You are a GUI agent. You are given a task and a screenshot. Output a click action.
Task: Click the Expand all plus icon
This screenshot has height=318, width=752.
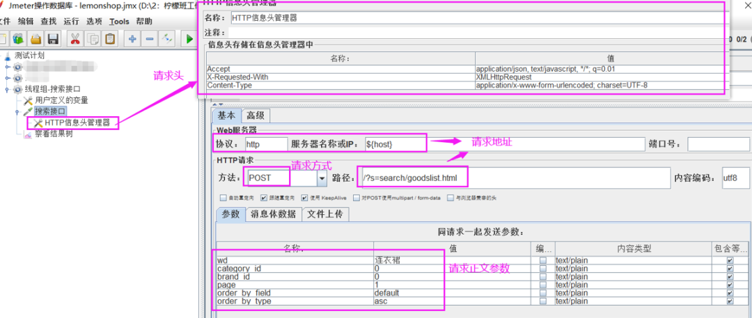[132, 38]
